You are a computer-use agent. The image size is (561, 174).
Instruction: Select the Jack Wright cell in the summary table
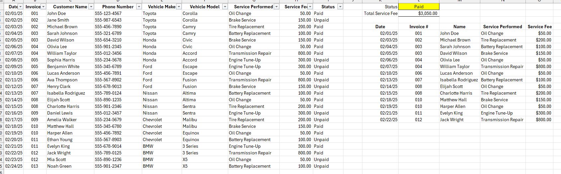(x=452, y=120)
